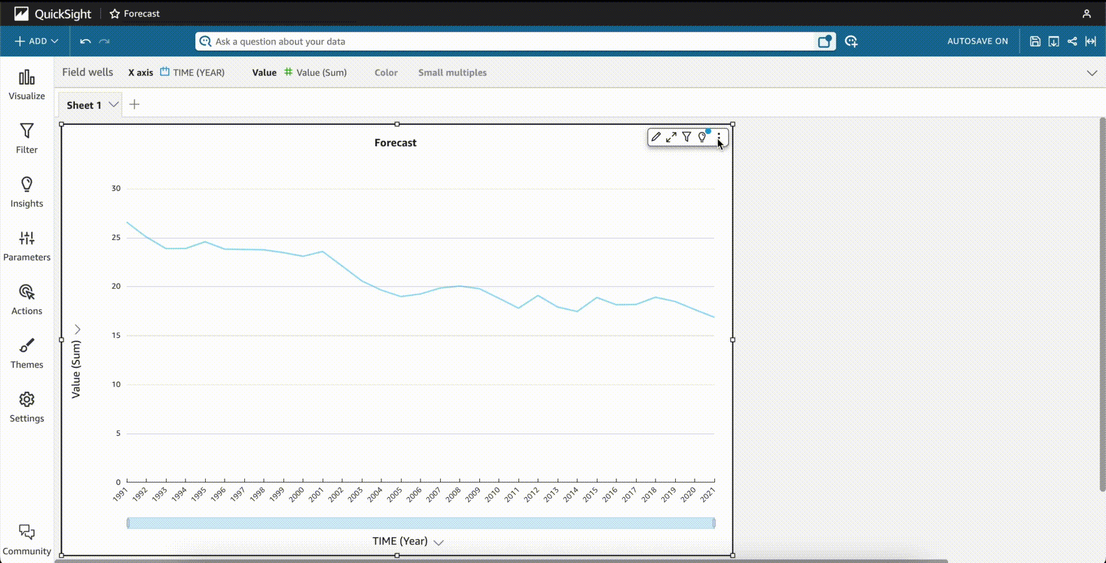Open the Themes panel
This screenshot has width=1106, height=563.
click(x=26, y=353)
